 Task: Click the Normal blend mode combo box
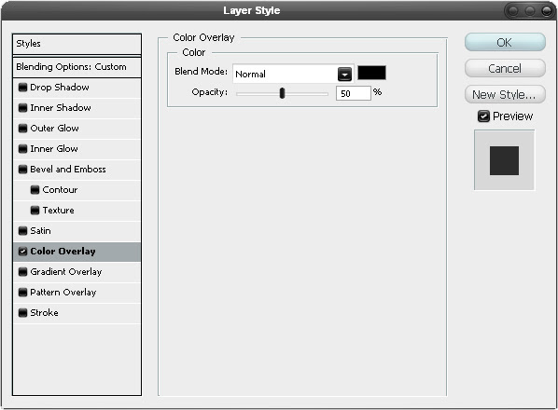(x=293, y=74)
